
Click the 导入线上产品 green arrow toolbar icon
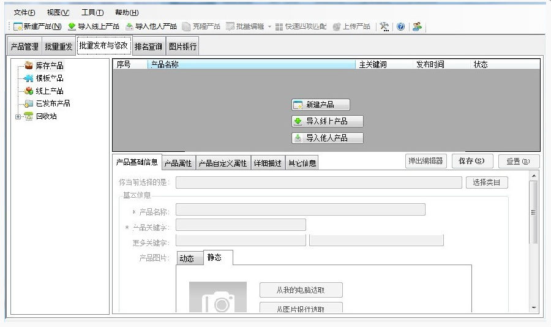[72, 26]
